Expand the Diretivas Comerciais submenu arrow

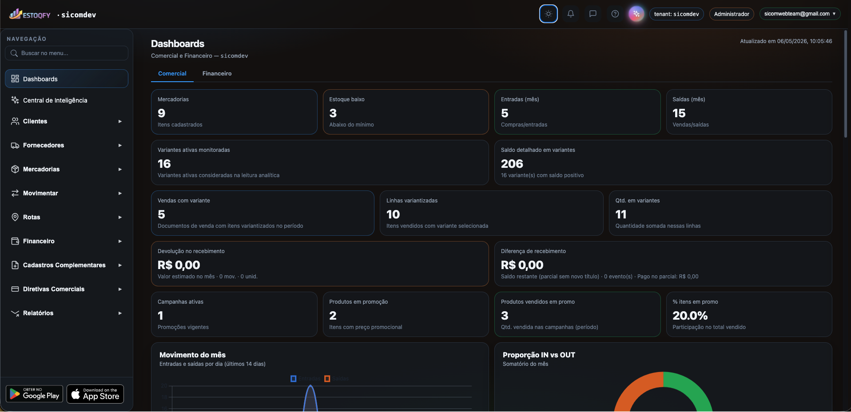[120, 289]
